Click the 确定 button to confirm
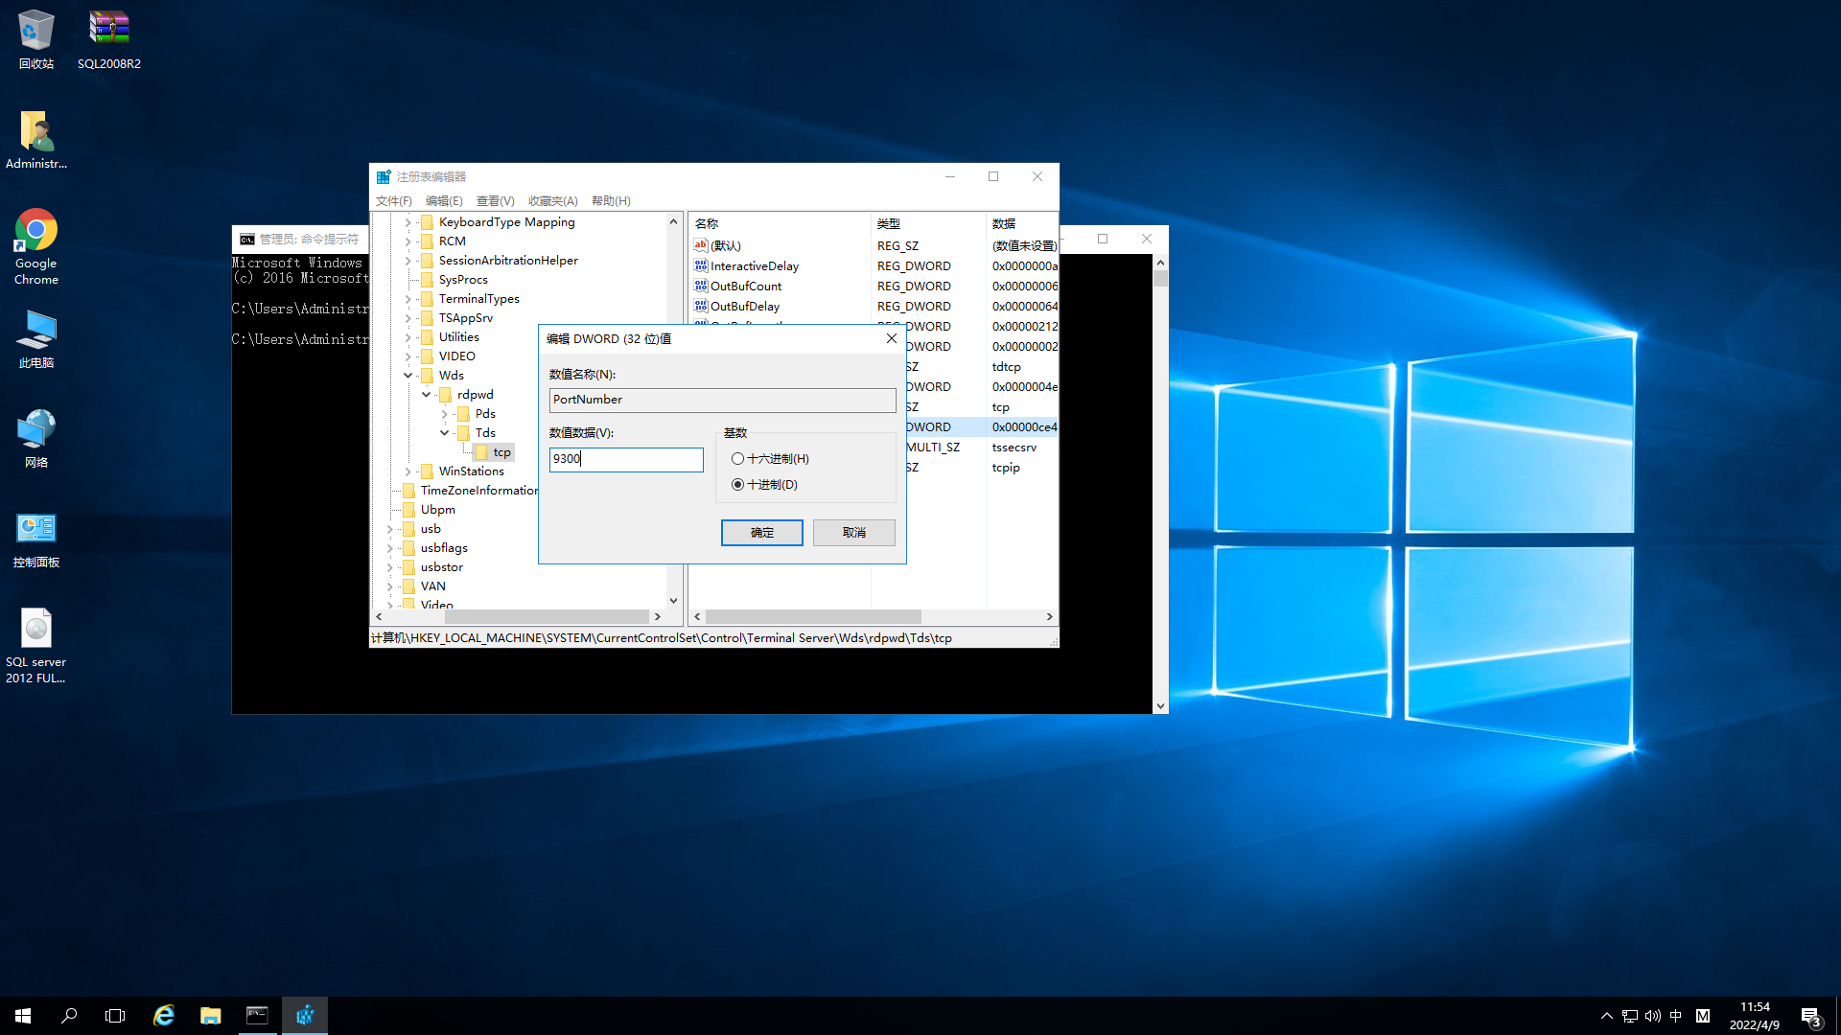The width and height of the screenshot is (1841, 1035). click(x=762, y=532)
